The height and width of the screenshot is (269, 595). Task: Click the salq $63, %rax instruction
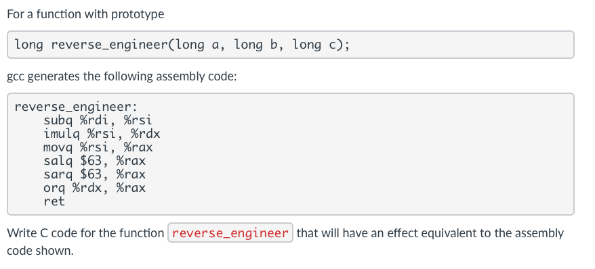pyautogui.click(x=94, y=161)
